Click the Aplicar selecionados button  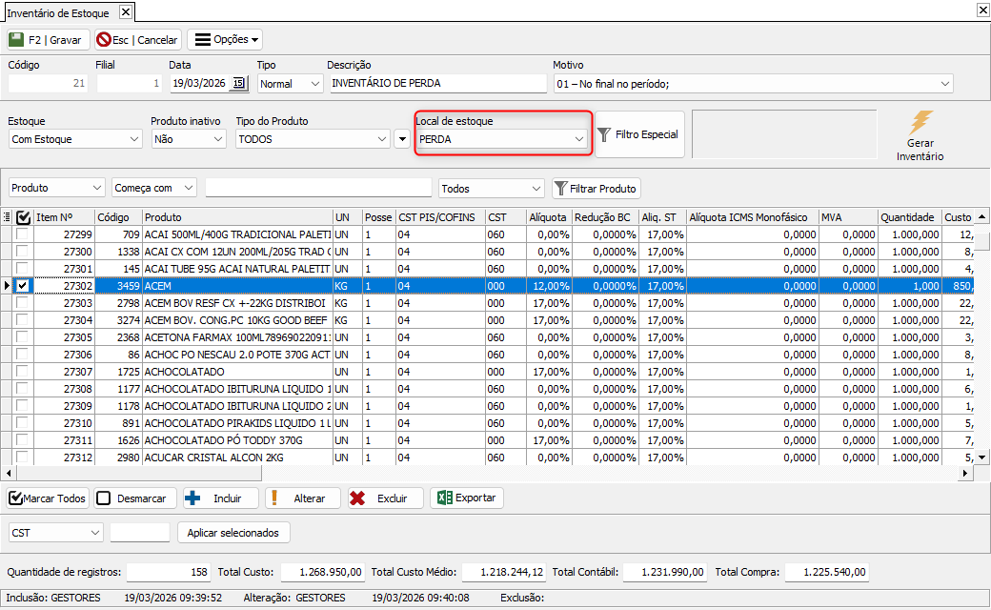coord(233,533)
